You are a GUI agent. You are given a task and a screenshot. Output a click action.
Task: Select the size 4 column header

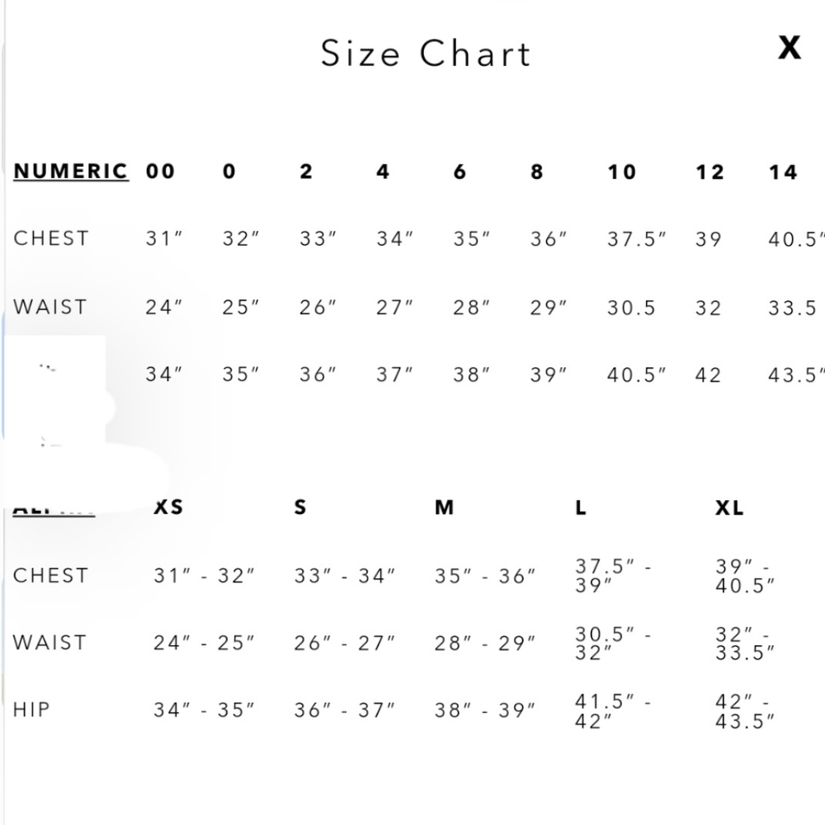pos(383,172)
